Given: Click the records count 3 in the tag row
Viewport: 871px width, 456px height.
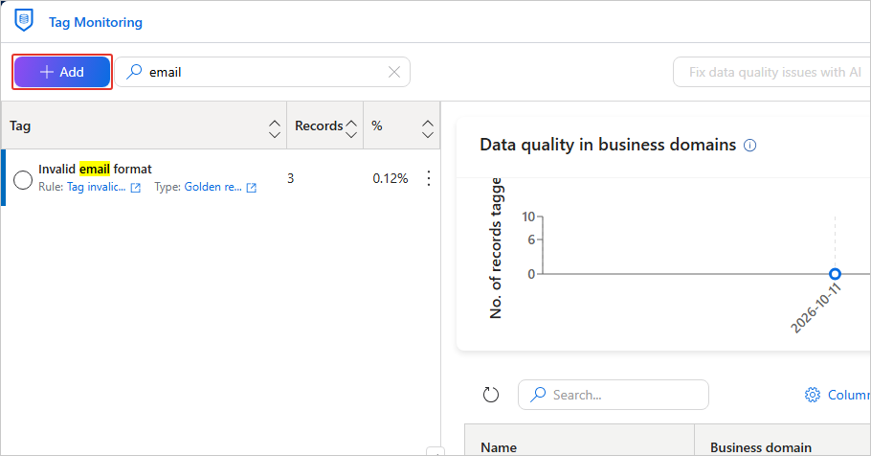Looking at the screenshot, I should point(291,178).
